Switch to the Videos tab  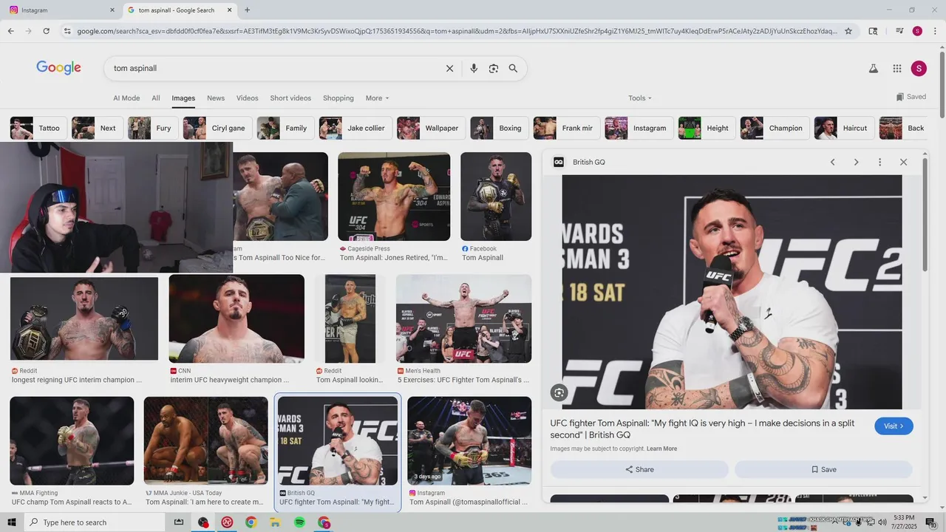pyautogui.click(x=248, y=98)
